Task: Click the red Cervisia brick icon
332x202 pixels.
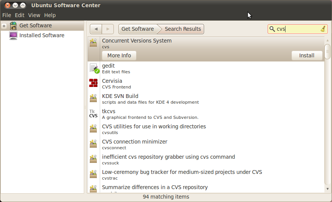Action: pos(93,83)
